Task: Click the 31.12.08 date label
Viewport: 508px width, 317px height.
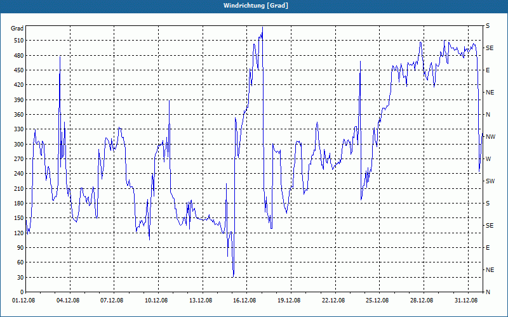Action: pyautogui.click(x=466, y=301)
